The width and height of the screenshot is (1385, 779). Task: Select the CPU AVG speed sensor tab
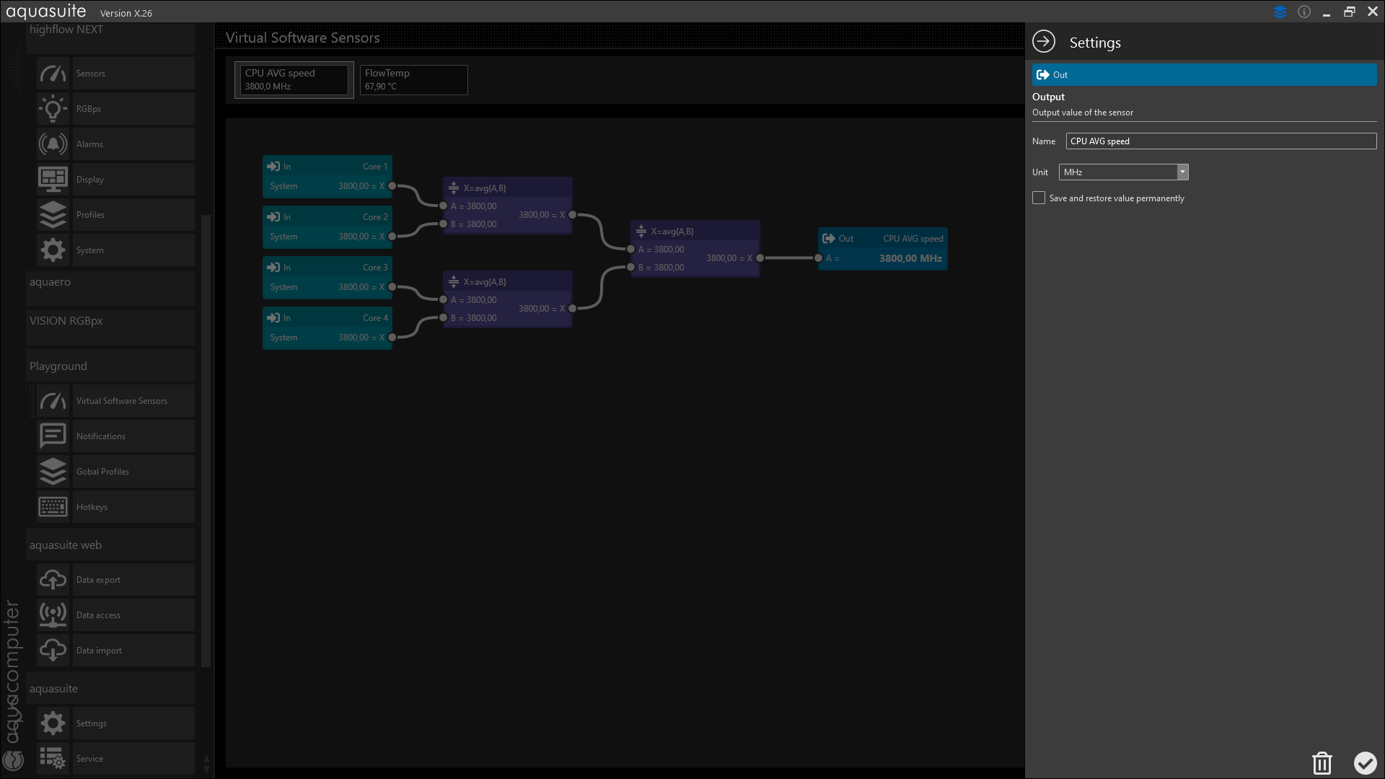[294, 79]
